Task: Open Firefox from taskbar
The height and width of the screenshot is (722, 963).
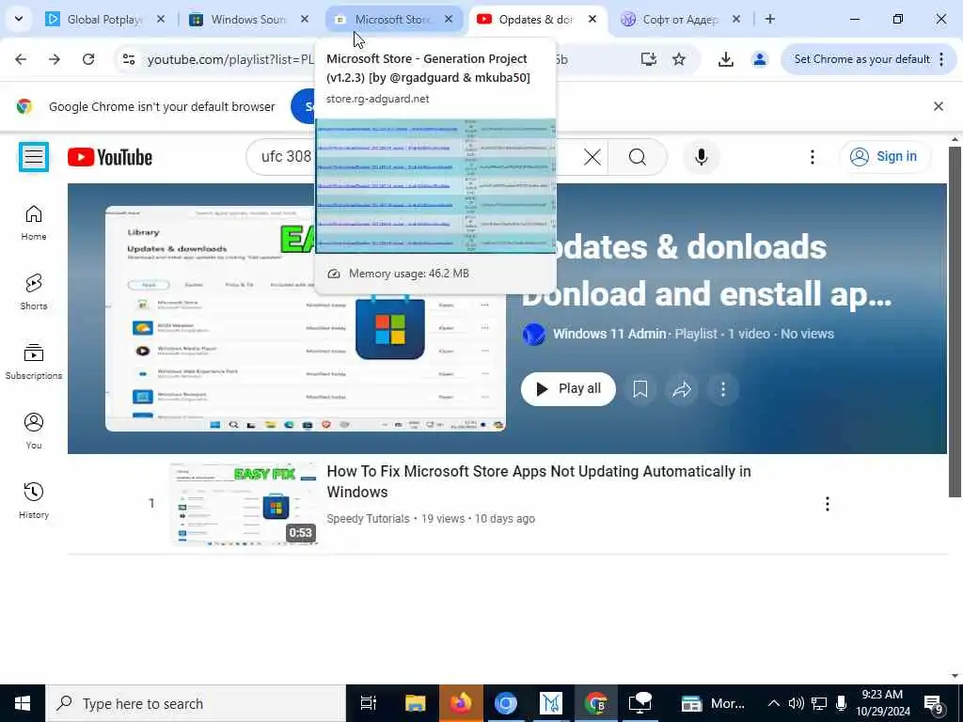Action: pos(460,703)
